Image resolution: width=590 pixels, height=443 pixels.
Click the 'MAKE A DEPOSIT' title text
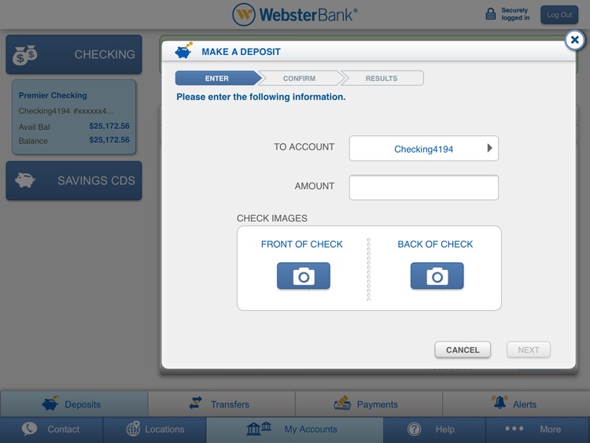(241, 52)
